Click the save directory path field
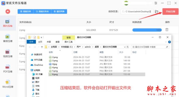This screenshot has height=97, width=179. click(137, 11)
